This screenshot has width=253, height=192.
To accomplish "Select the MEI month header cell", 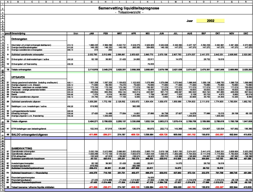I will click(147, 33).
